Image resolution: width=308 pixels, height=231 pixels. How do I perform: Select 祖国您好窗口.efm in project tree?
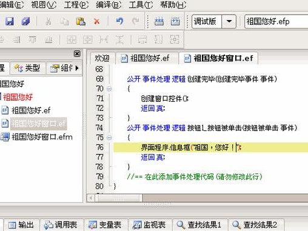(x=42, y=137)
